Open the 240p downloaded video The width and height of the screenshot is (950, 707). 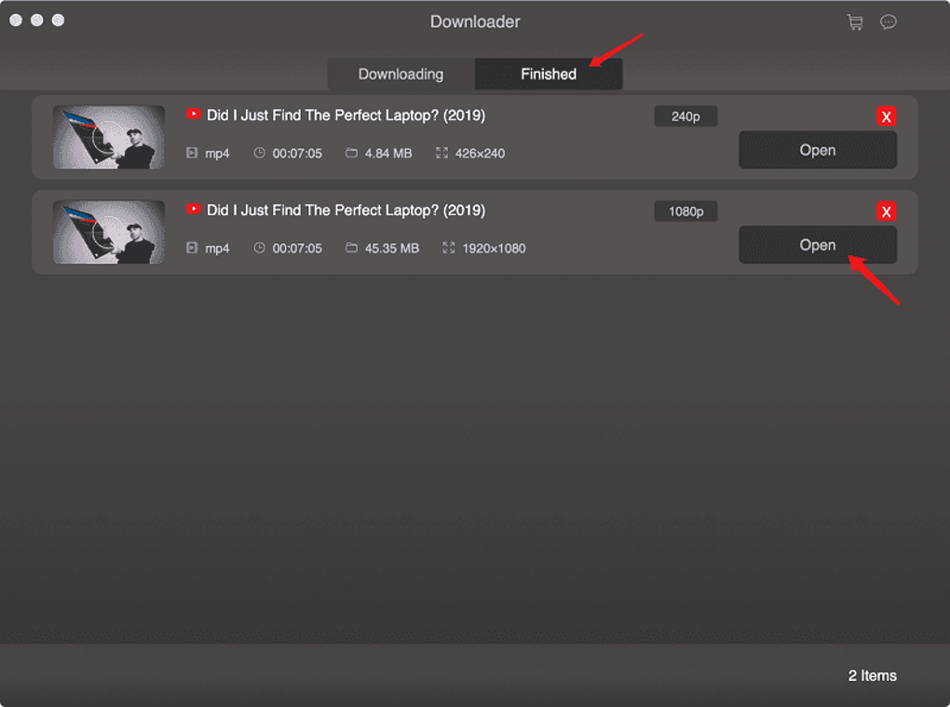click(818, 150)
